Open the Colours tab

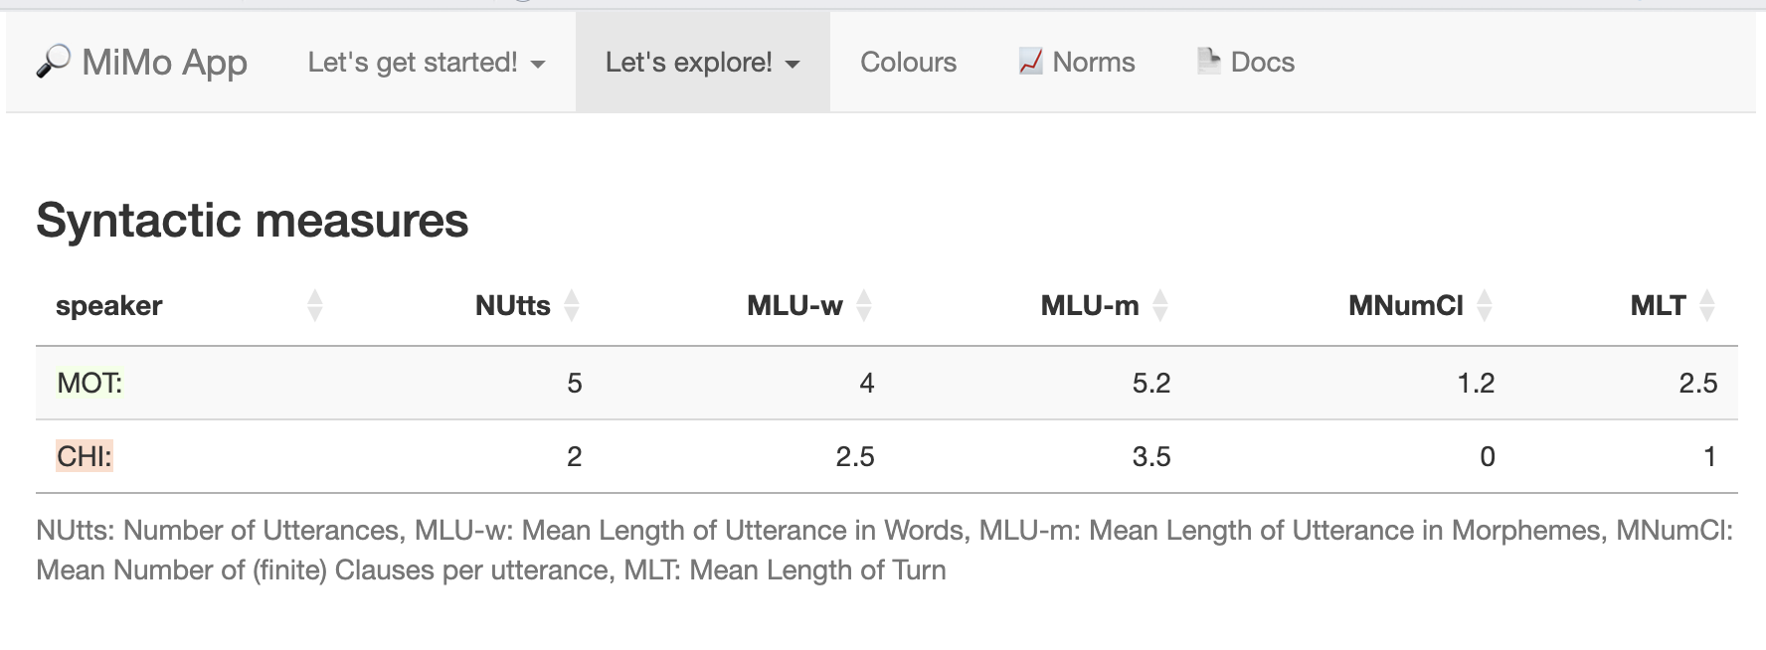908,63
